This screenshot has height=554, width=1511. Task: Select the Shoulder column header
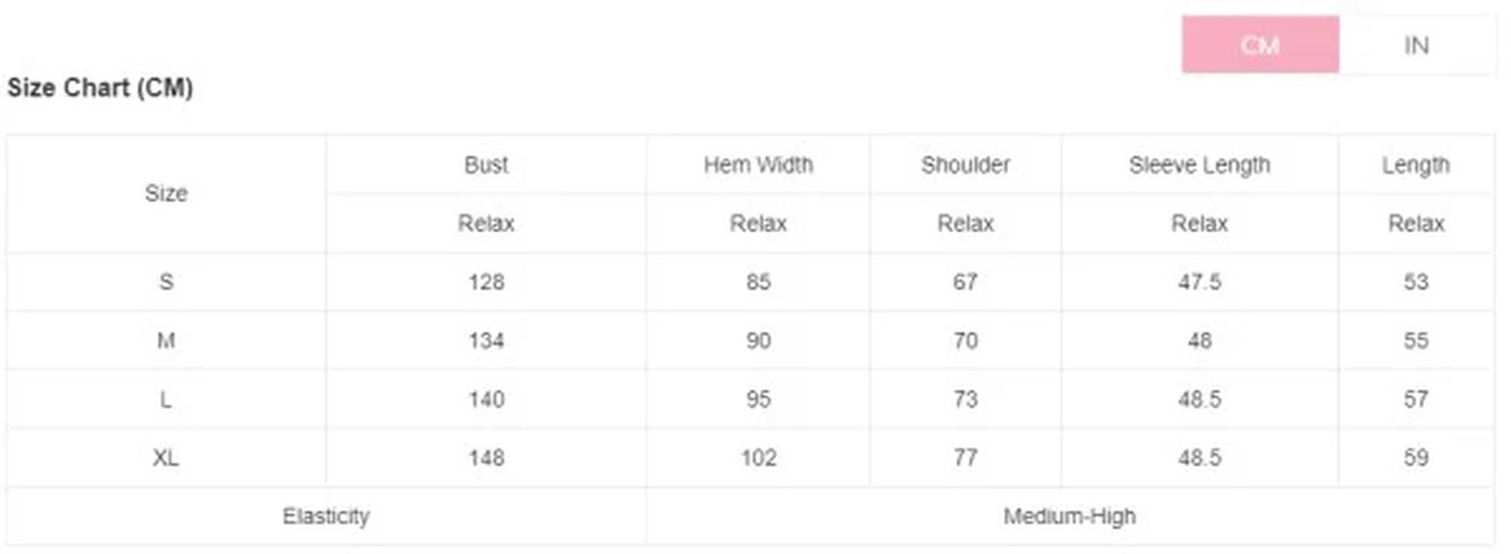click(x=965, y=164)
